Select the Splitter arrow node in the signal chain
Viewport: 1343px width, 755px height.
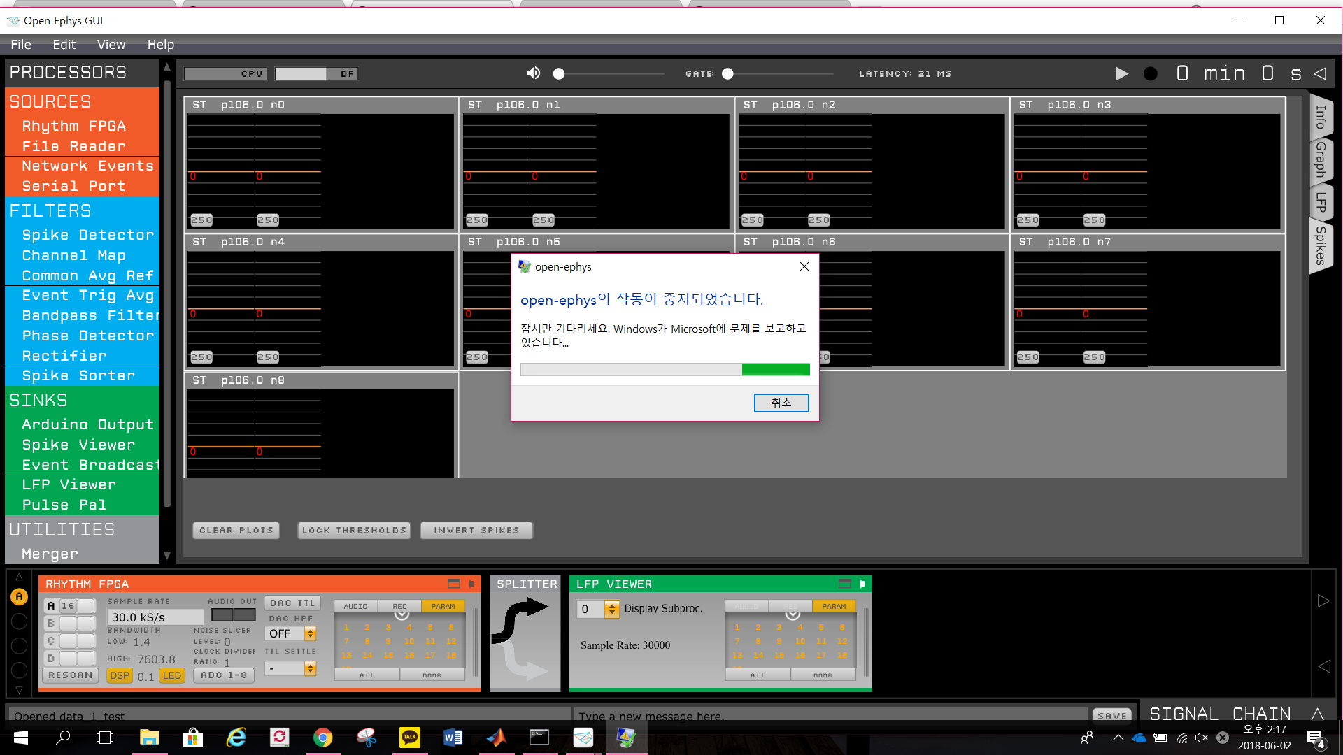[x=525, y=633]
